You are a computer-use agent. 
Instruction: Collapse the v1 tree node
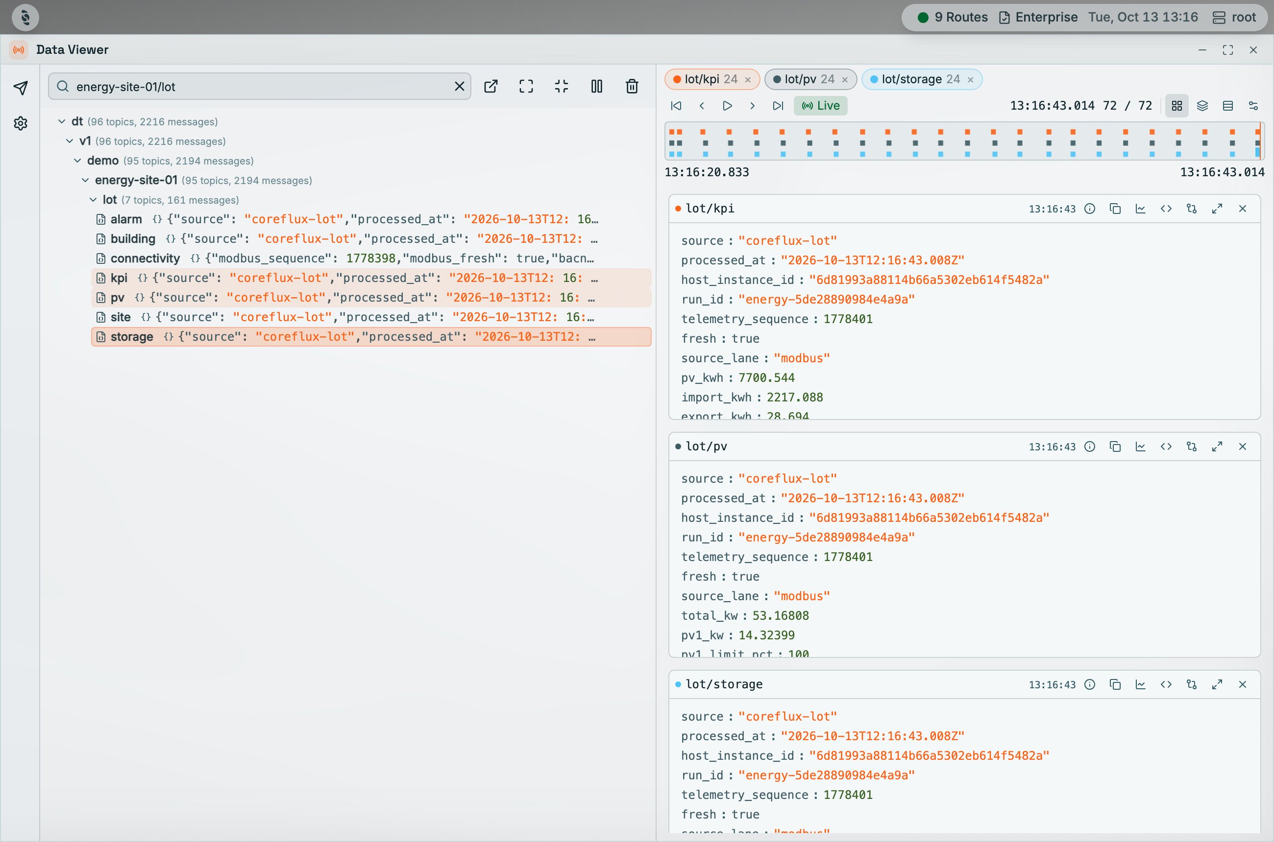(70, 141)
